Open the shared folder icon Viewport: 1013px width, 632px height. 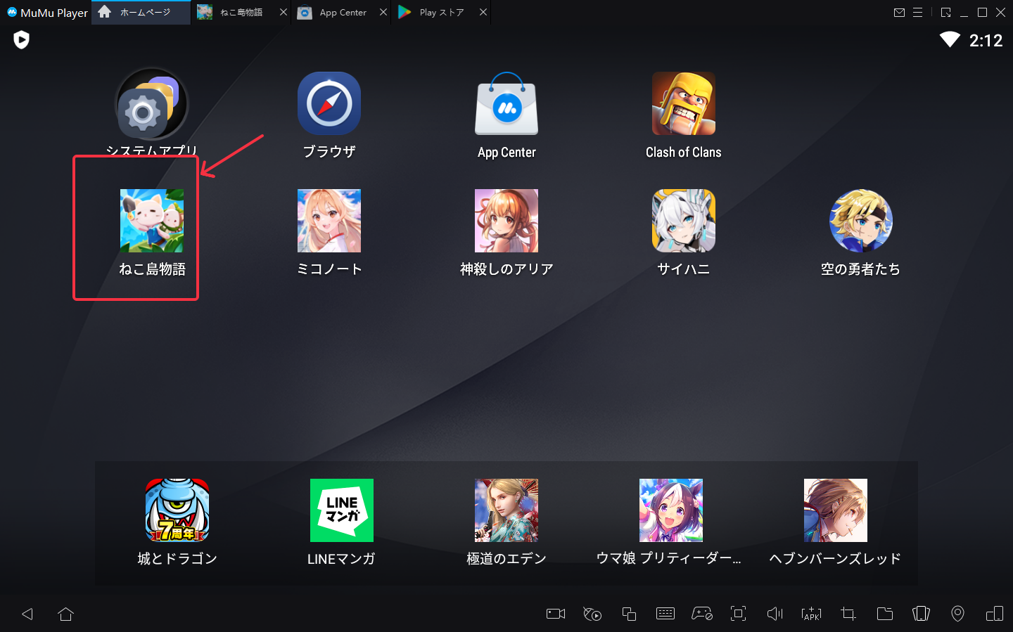(x=885, y=614)
